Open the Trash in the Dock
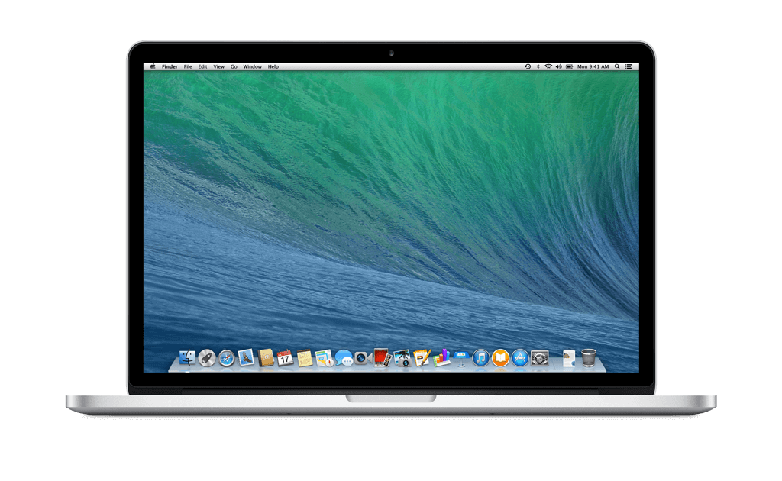 coord(589,358)
